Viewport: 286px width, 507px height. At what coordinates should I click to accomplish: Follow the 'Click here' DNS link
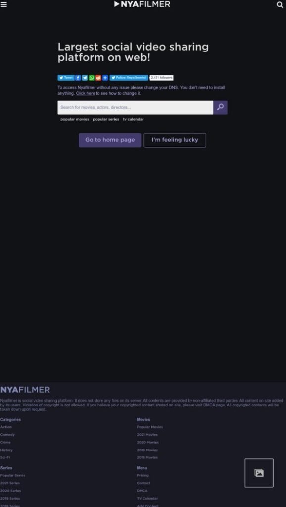85,93
